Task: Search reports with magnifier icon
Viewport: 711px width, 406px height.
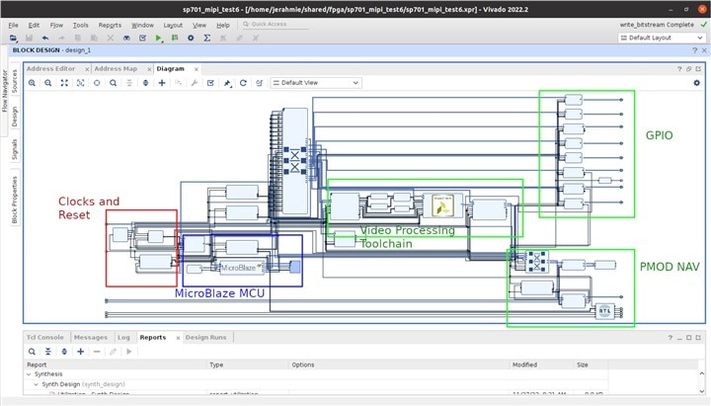Action: pyautogui.click(x=32, y=352)
